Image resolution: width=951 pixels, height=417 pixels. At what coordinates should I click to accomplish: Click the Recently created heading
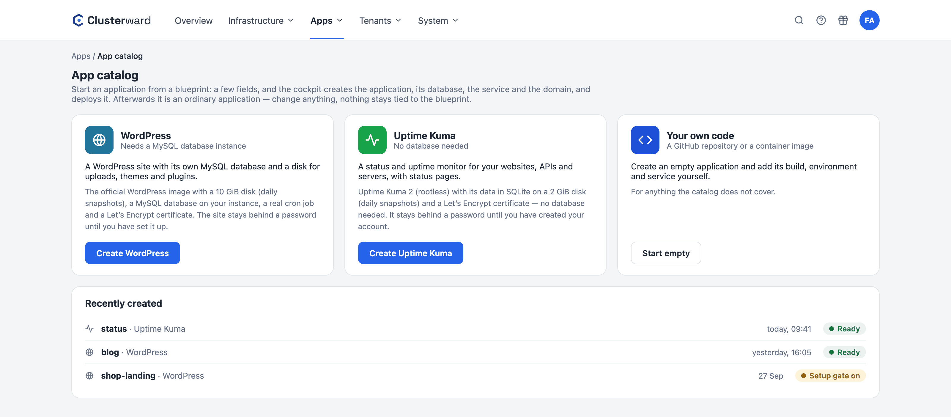pyautogui.click(x=123, y=303)
